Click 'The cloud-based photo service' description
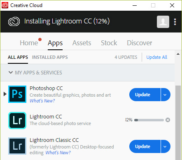 tap(60, 123)
